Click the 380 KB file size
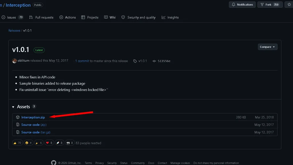The height and width of the screenshot is (165, 293). tap(241, 117)
